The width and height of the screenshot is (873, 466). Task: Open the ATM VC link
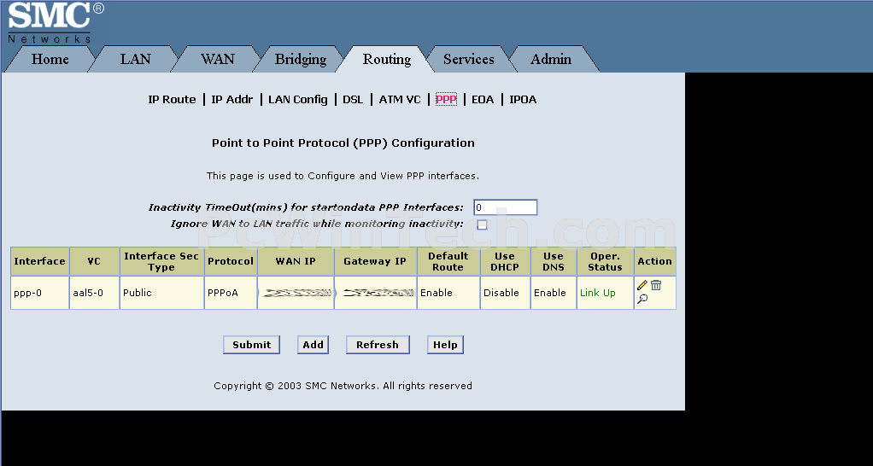click(400, 100)
